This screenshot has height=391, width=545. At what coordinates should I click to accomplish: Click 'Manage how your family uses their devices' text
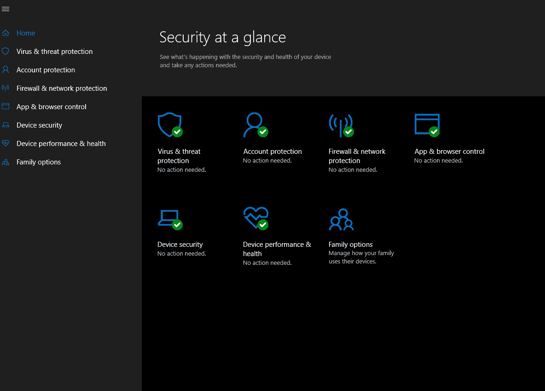pyautogui.click(x=361, y=257)
